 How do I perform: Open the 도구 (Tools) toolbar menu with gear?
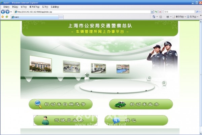coord(193,17)
